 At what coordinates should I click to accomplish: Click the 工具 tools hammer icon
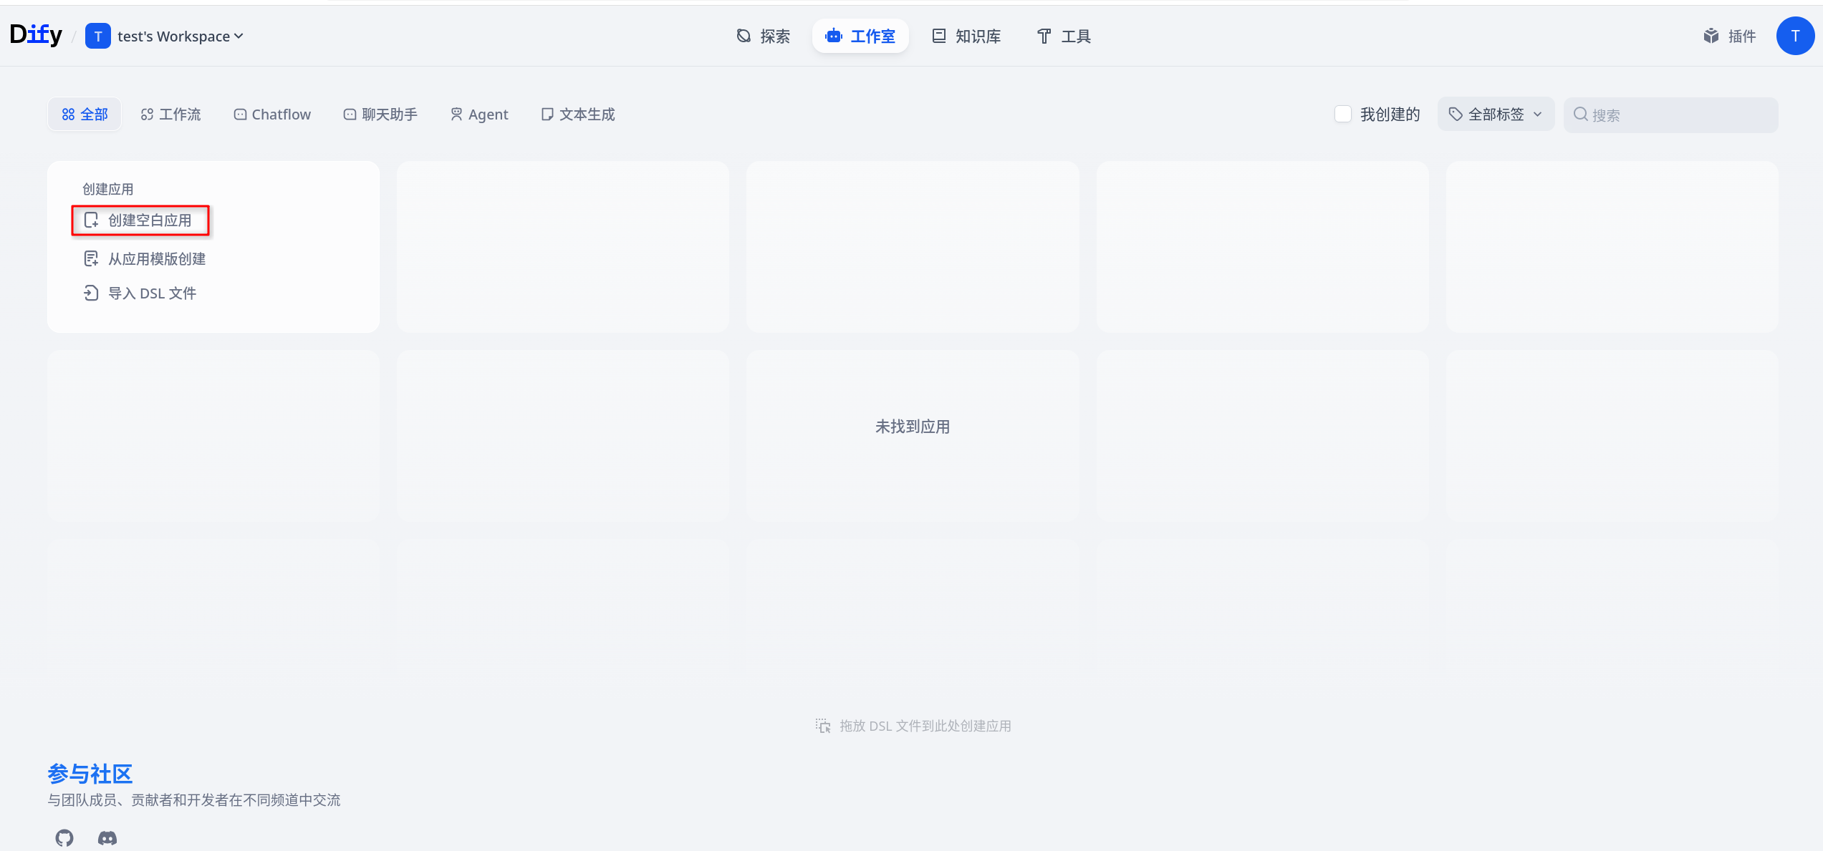pyautogui.click(x=1044, y=36)
